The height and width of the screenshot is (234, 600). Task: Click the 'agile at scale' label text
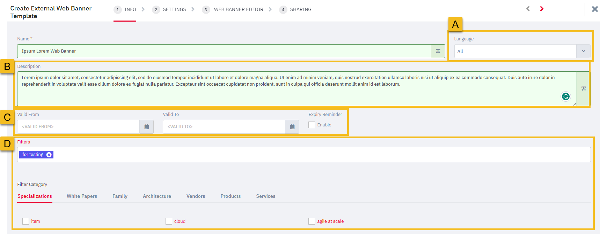330,221
